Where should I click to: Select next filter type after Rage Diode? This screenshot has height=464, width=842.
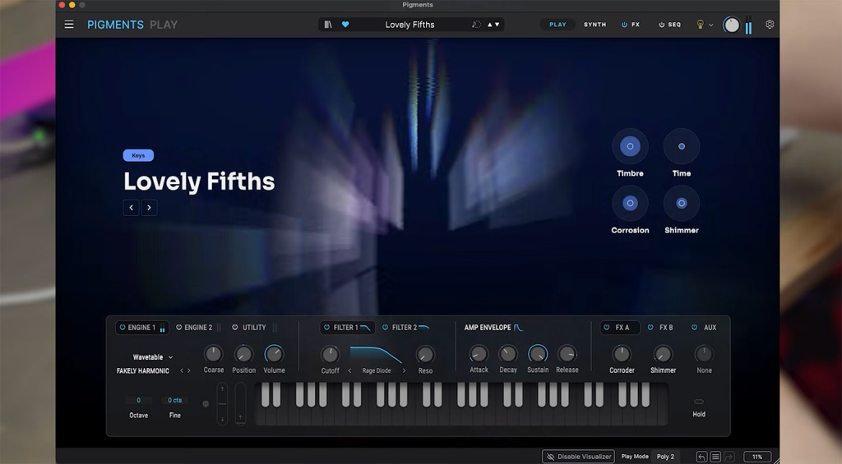coord(405,370)
